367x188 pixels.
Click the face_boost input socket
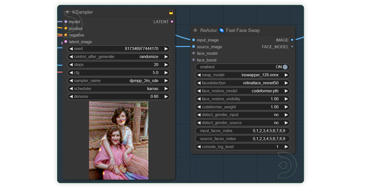click(194, 60)
